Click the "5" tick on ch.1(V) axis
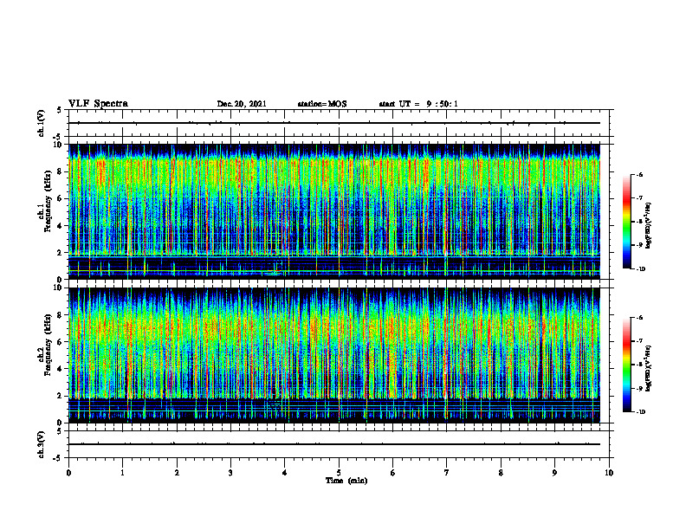The image size is (686, 530). click(x=61, y=110)
